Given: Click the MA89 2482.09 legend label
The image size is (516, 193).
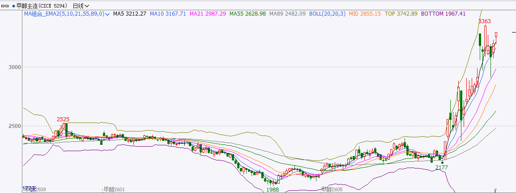Looking at the screenshot, I should click(287, 14).
